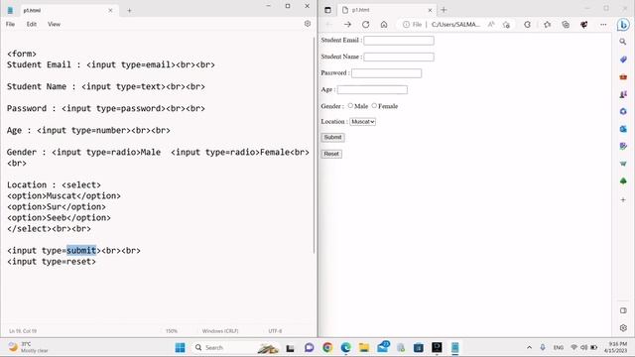Click the Age number field
This screenshot has width=635, height=357.
click(x=372, y=90)
